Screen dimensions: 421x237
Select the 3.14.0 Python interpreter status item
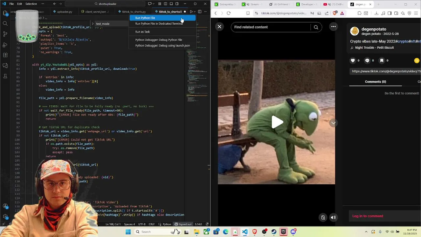[x=198, y=224]
